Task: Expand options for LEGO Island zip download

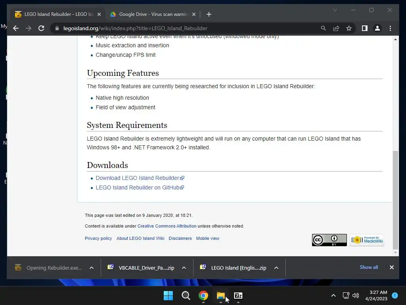Action: click(276, 268)
